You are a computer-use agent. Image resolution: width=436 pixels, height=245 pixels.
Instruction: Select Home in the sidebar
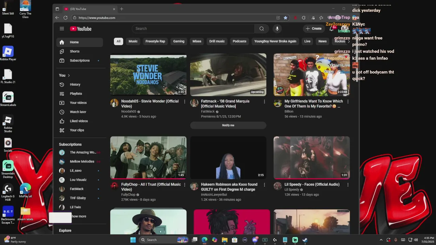(80, 42)
